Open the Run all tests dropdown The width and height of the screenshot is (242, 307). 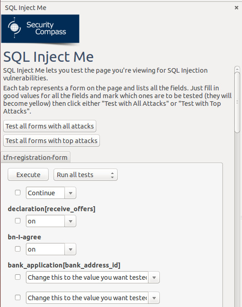[85, 175]
